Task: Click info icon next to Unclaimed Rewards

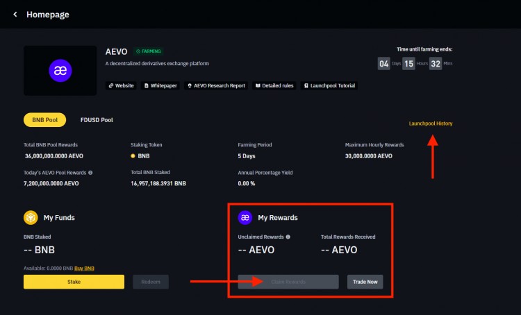Action: [288, 237]
